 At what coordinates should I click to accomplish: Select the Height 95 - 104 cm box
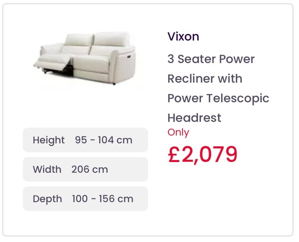[x=85, y=140]
